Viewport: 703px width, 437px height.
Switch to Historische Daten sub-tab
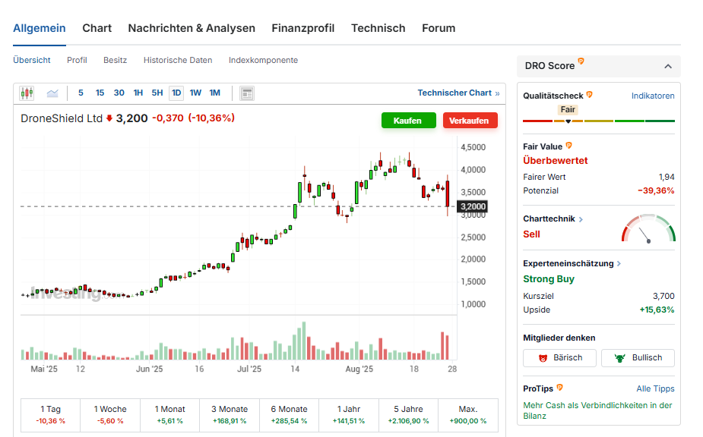tap(178, 60)
